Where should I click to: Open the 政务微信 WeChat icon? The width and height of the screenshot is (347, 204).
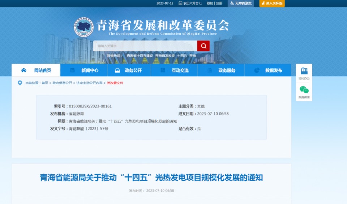304,90
